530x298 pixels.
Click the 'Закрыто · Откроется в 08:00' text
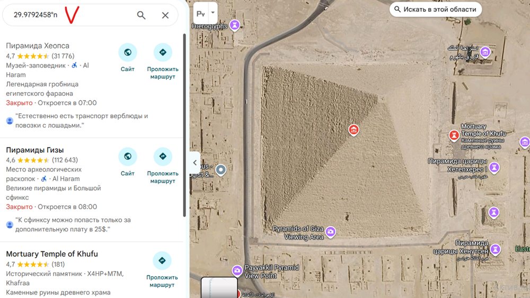point(51,207)
